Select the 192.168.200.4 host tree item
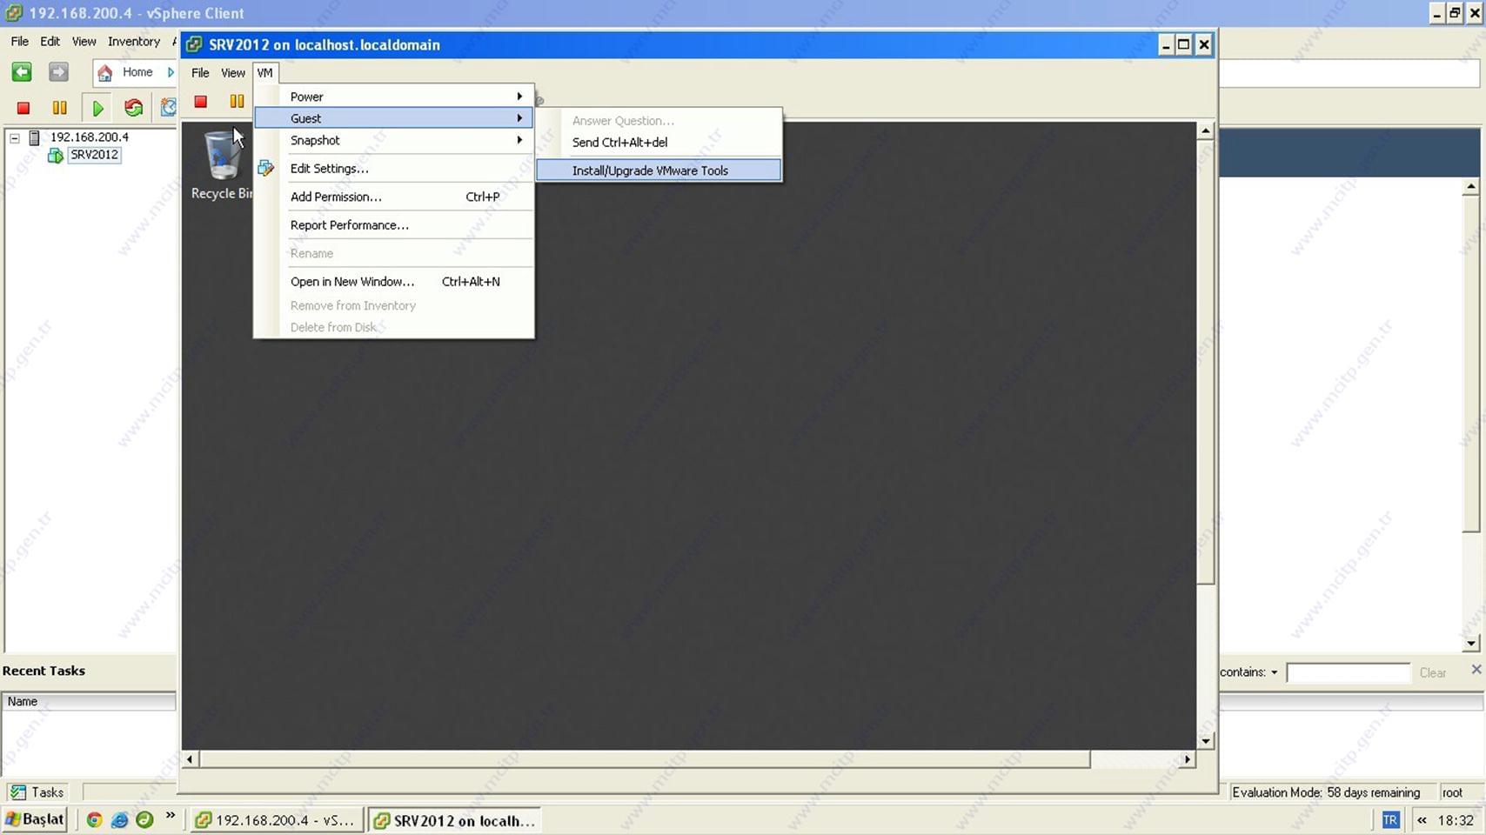Image resolution: width=1486 pixels, height=835 pixels. [x=89, y=137]
